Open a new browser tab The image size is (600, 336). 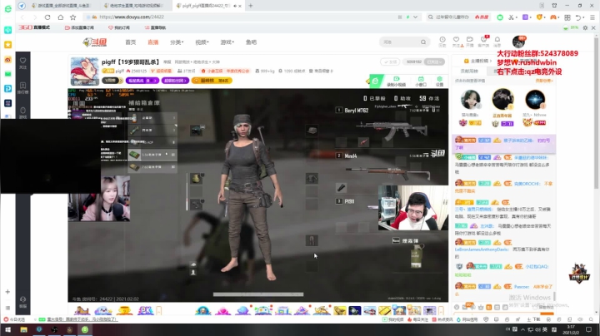coord(251,6)
